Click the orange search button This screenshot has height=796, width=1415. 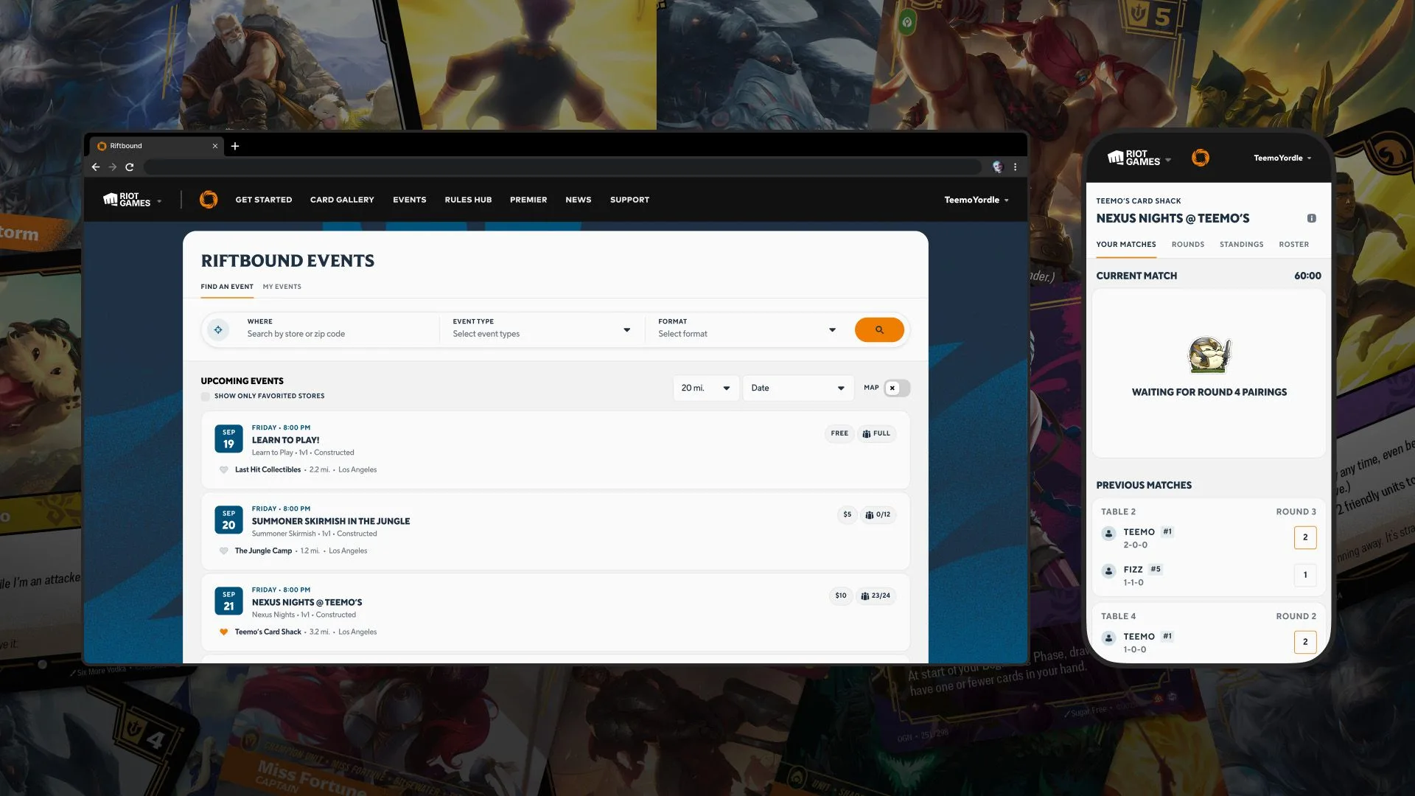tap(879, 329)
